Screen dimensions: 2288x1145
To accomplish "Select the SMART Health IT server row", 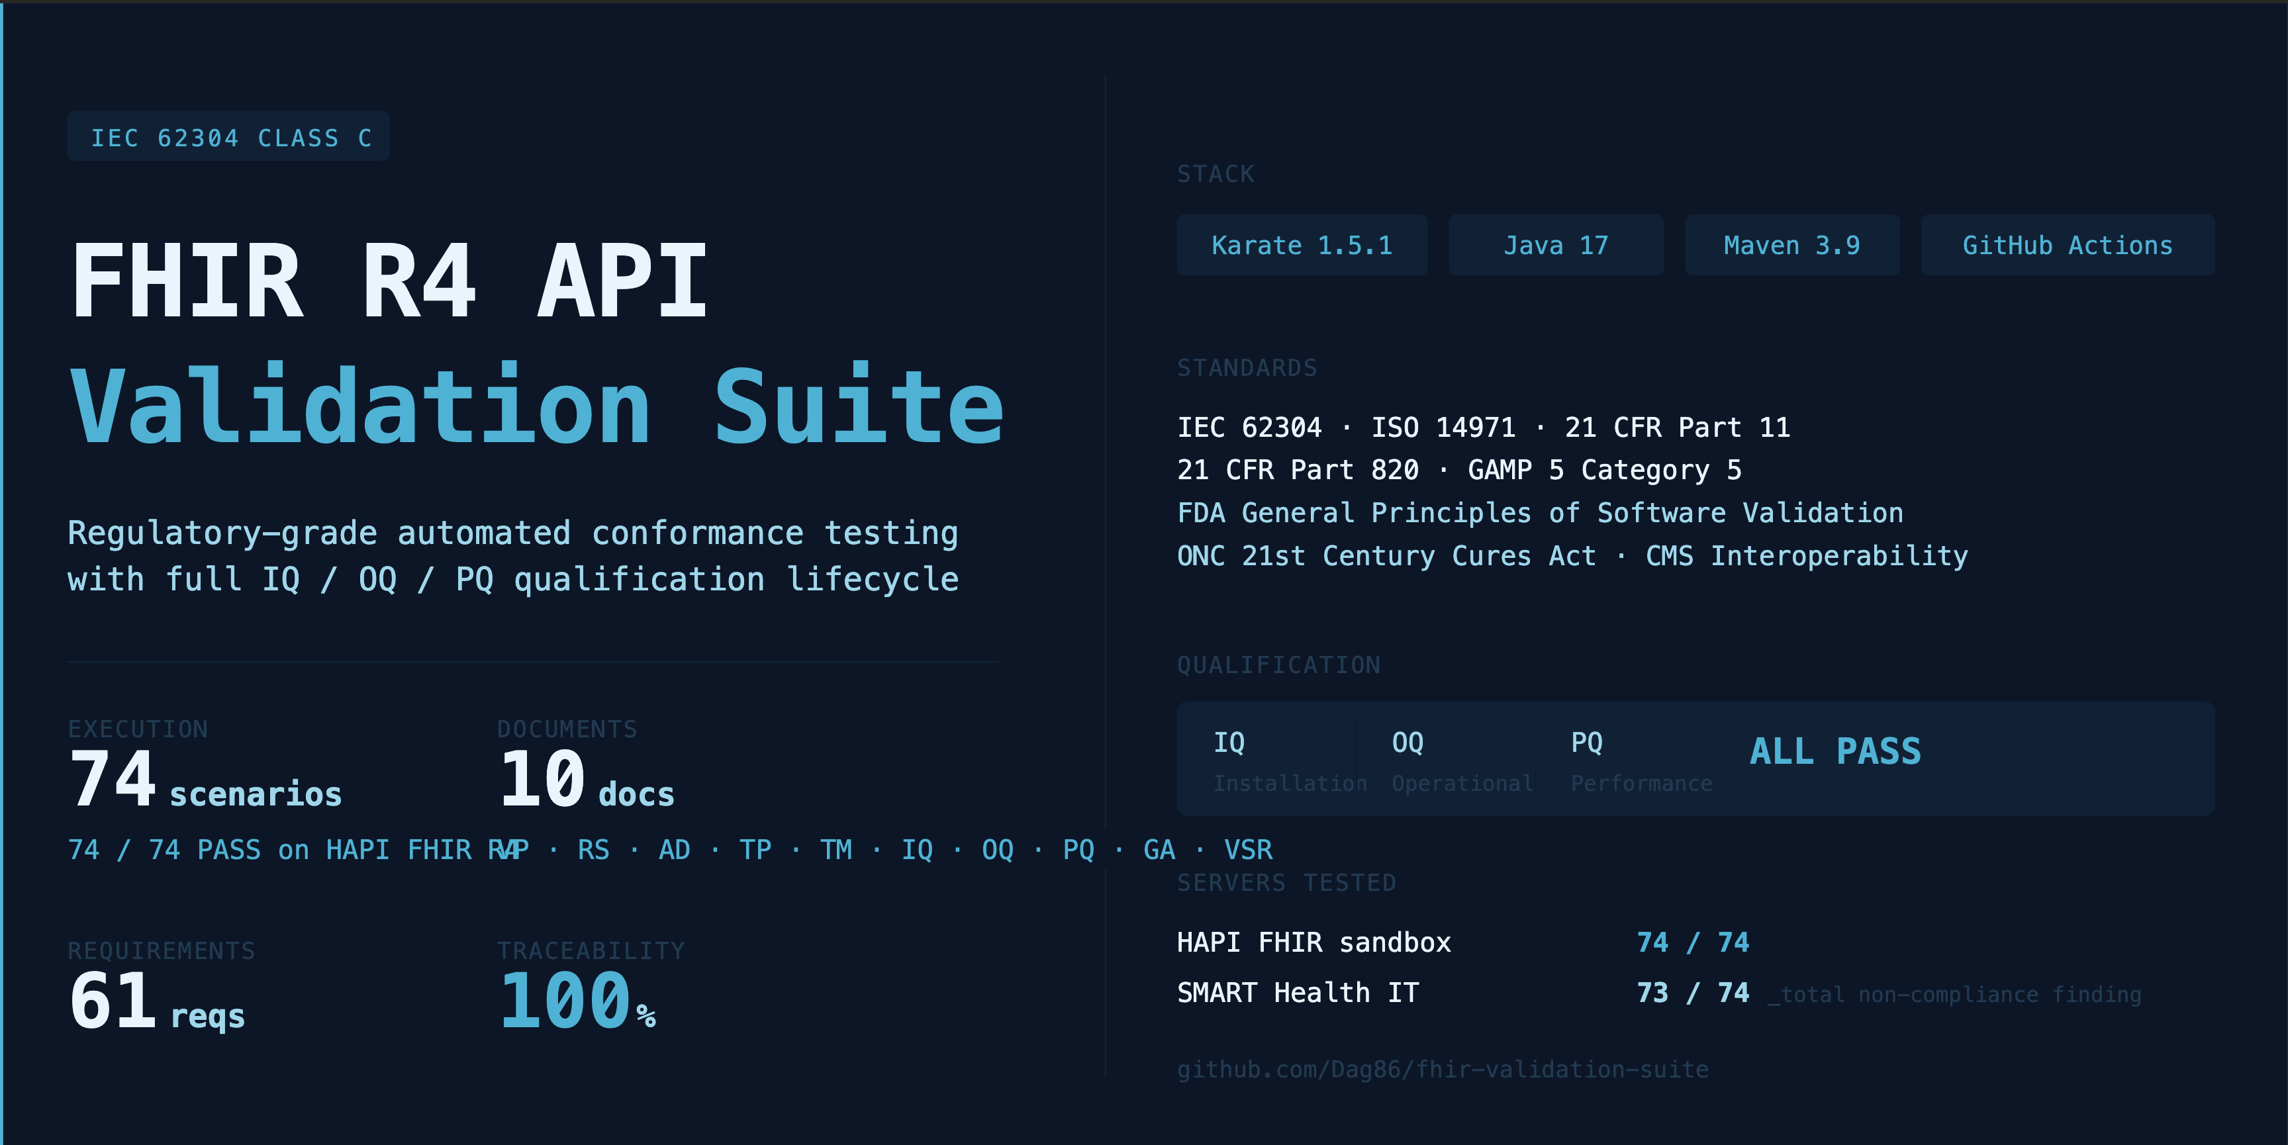I will tap(1298, 993).
